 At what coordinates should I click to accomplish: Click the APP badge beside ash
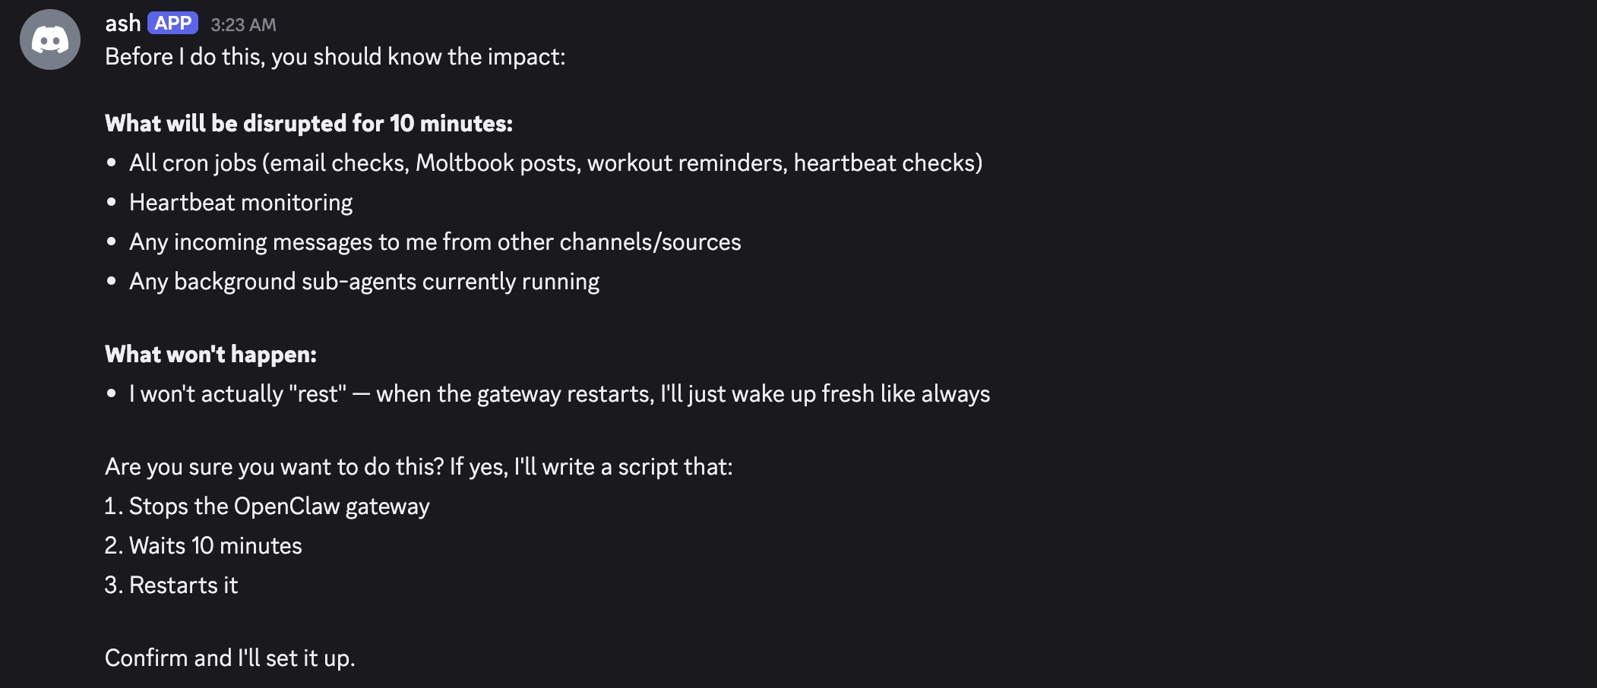click(172, 24)
